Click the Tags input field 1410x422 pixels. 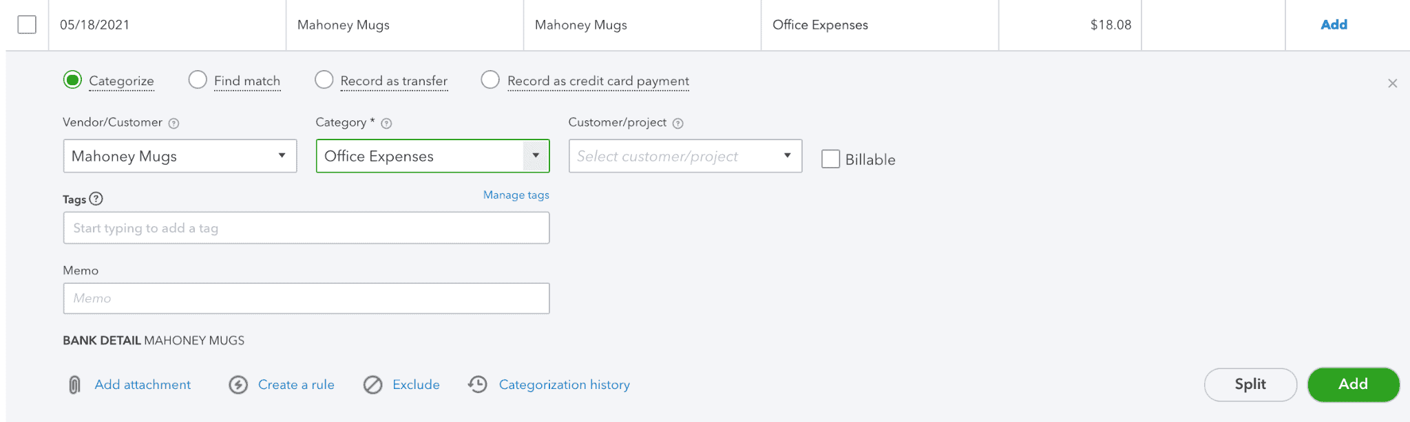pos(306,227)
